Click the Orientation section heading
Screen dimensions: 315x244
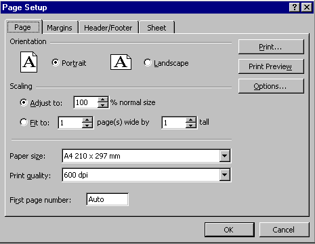coord(28,41)
